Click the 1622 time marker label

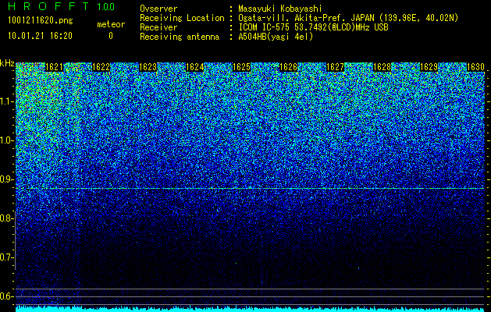[101, 67]
